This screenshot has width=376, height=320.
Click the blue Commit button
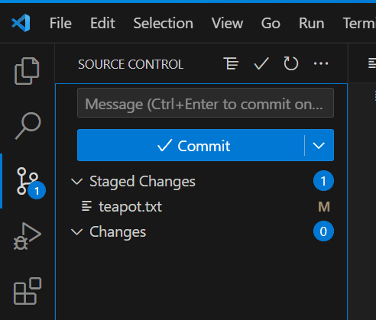pos(191,145)
